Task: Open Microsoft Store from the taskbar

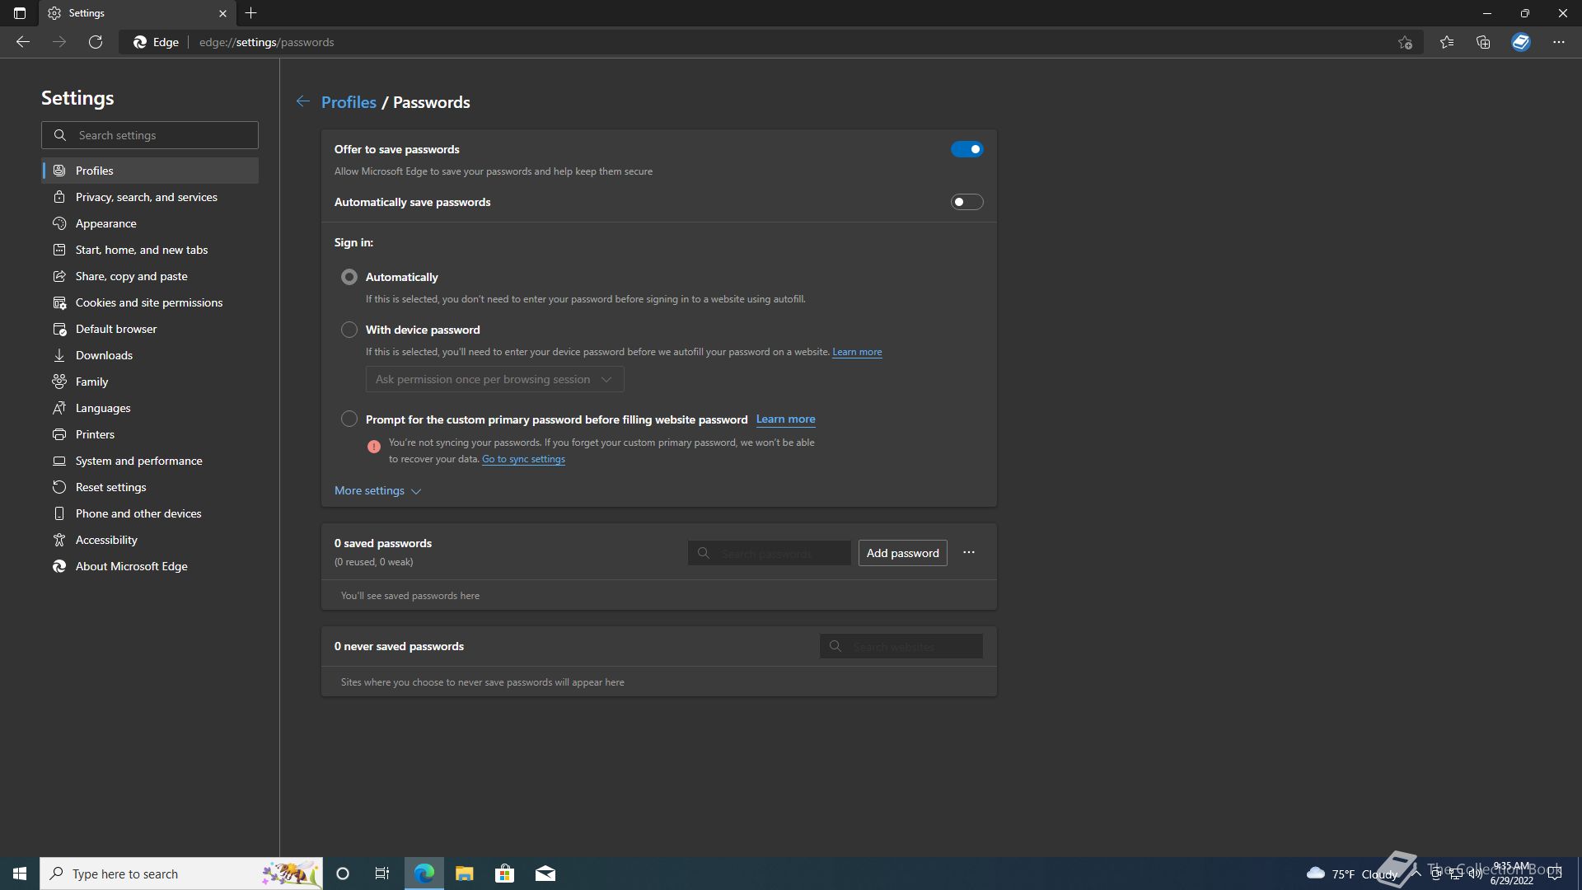Action: 504,874
